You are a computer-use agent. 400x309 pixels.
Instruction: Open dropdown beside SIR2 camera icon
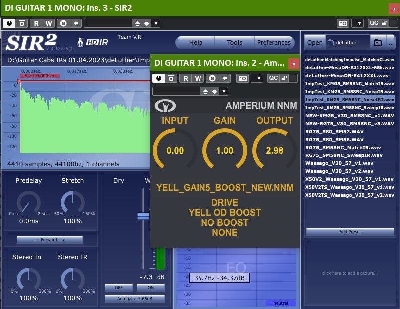358,23
